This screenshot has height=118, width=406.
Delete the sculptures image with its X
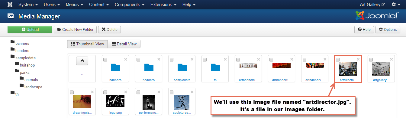pyautogui.click(x=192, y=92)
